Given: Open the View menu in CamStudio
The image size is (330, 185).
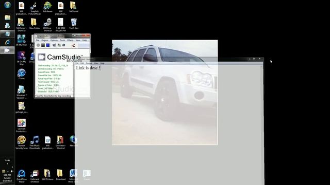Looking at the screenshot, I should 78,40.
